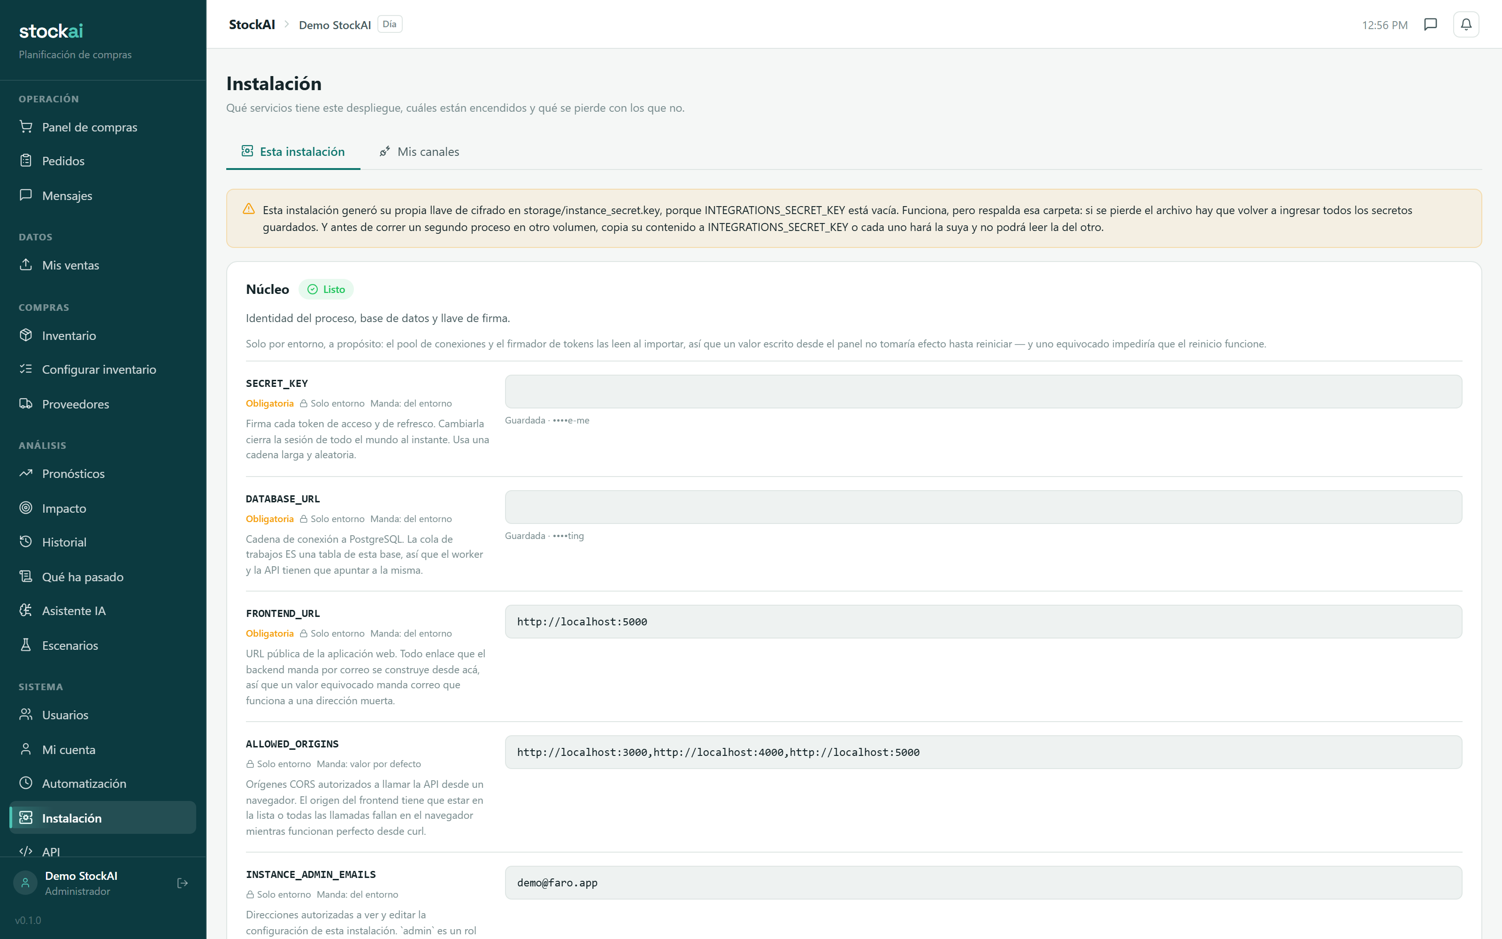The image size is (1502, 939).
Task: Open Pronósticos trend icon
Action: [26, 473]
